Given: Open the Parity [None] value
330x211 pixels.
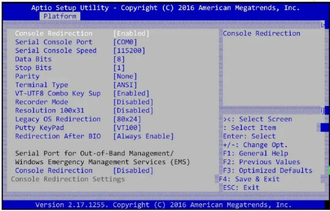Looking at the screenshot, I should tap(125, 76).
